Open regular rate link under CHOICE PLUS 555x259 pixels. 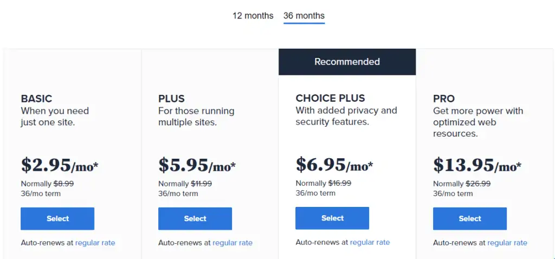370,242
